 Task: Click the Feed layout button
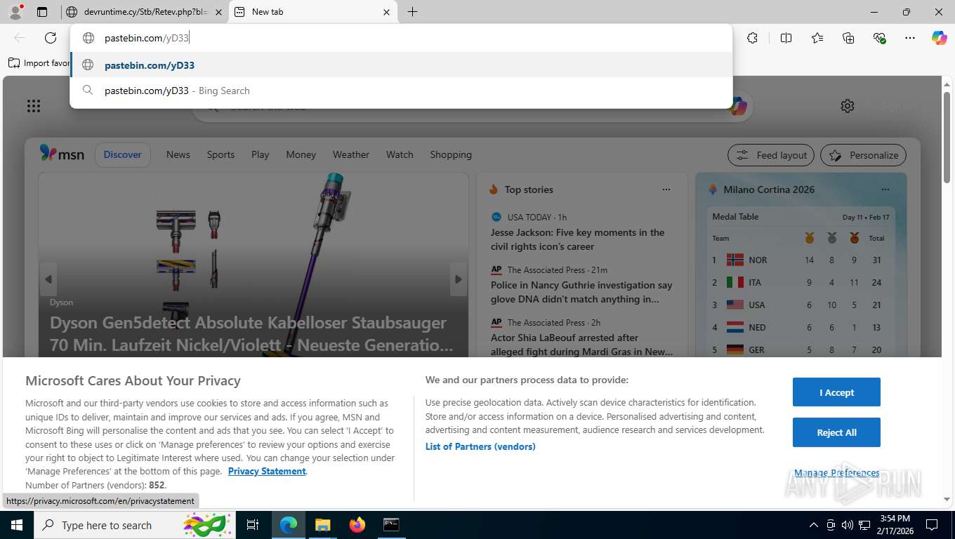[x=771, y=155]
